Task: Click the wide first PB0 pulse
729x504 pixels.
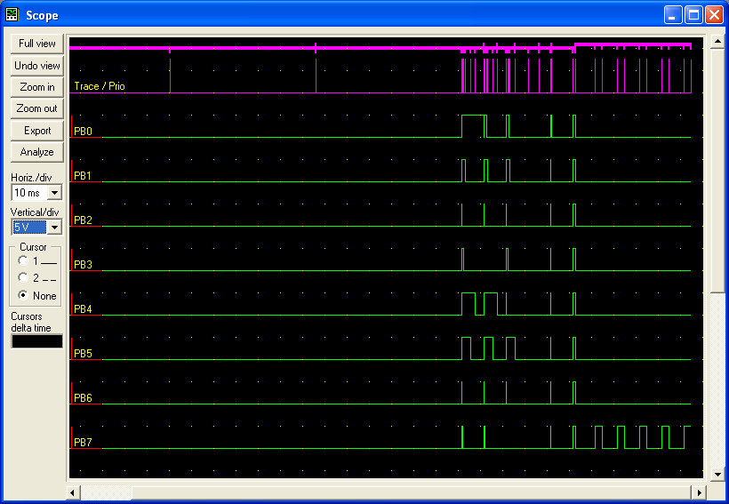Action: pyautogui.click(x=473, y=125)
